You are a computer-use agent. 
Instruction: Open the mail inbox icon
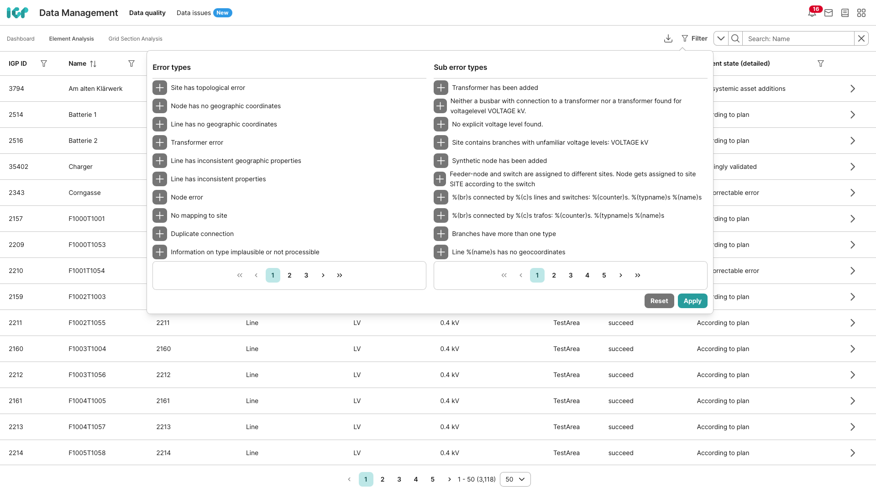tap(829, 13)
